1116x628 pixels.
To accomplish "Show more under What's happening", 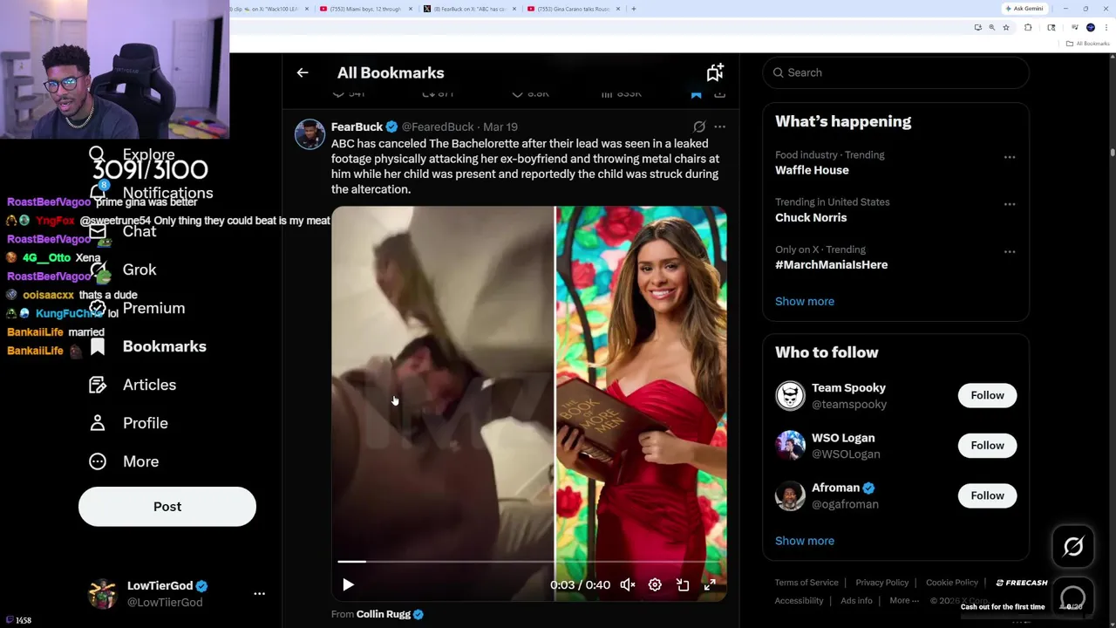I will tap(805, 301).
